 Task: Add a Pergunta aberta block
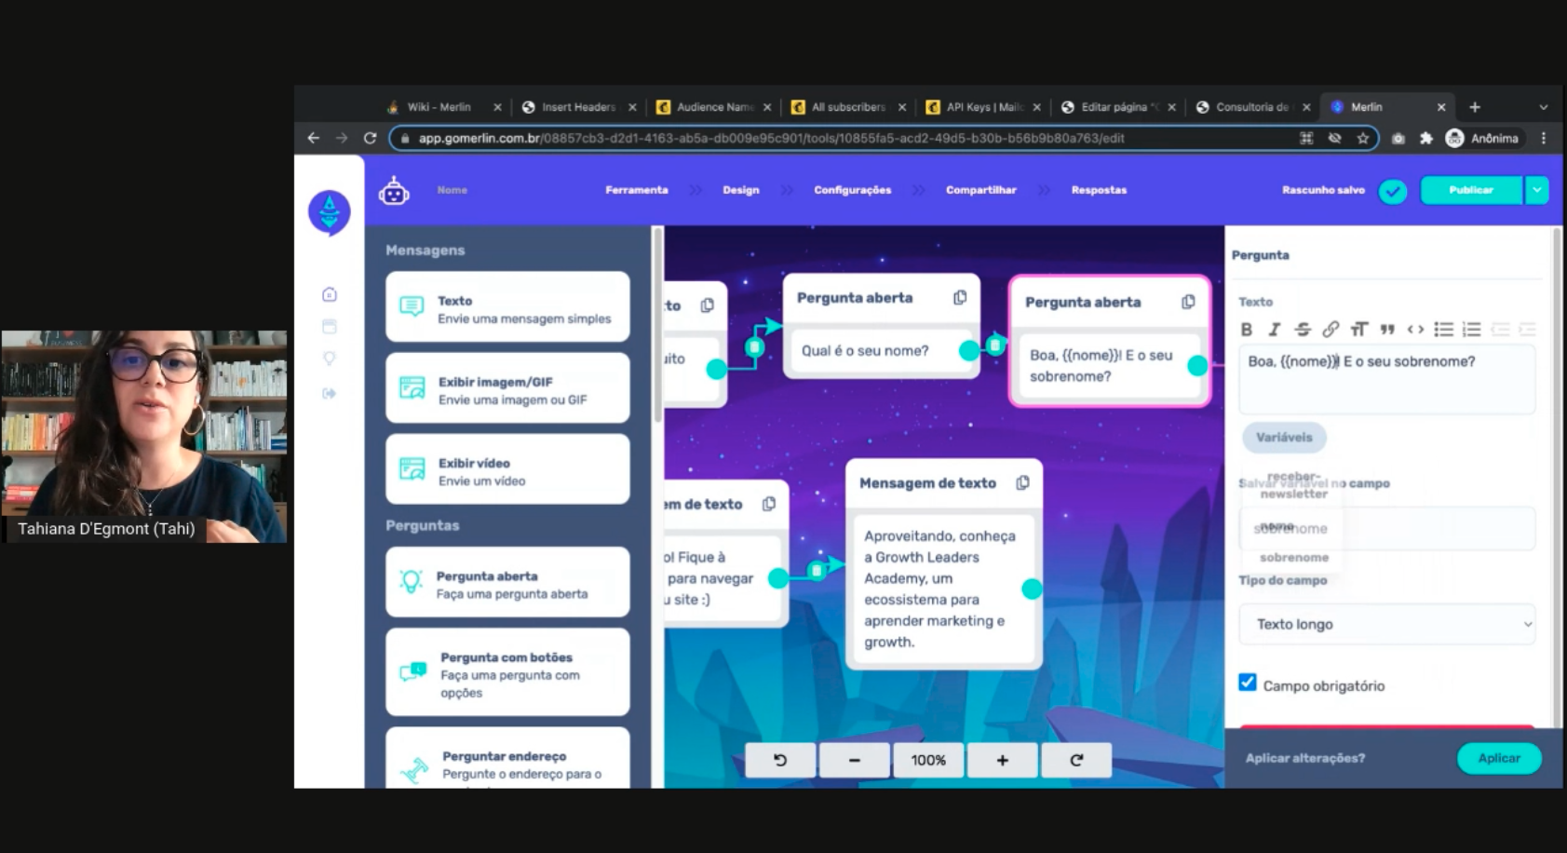tap(507, 583)
